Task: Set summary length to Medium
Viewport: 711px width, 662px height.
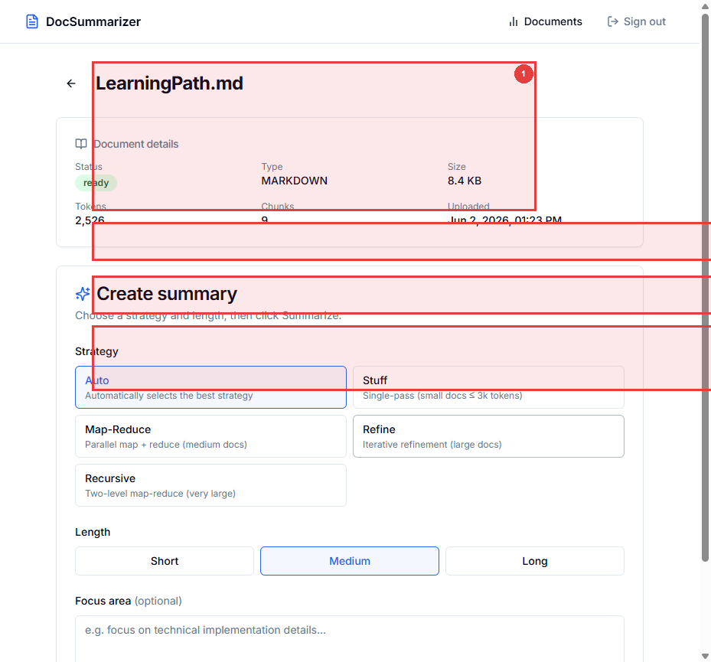Action: [x=350, y=561]
